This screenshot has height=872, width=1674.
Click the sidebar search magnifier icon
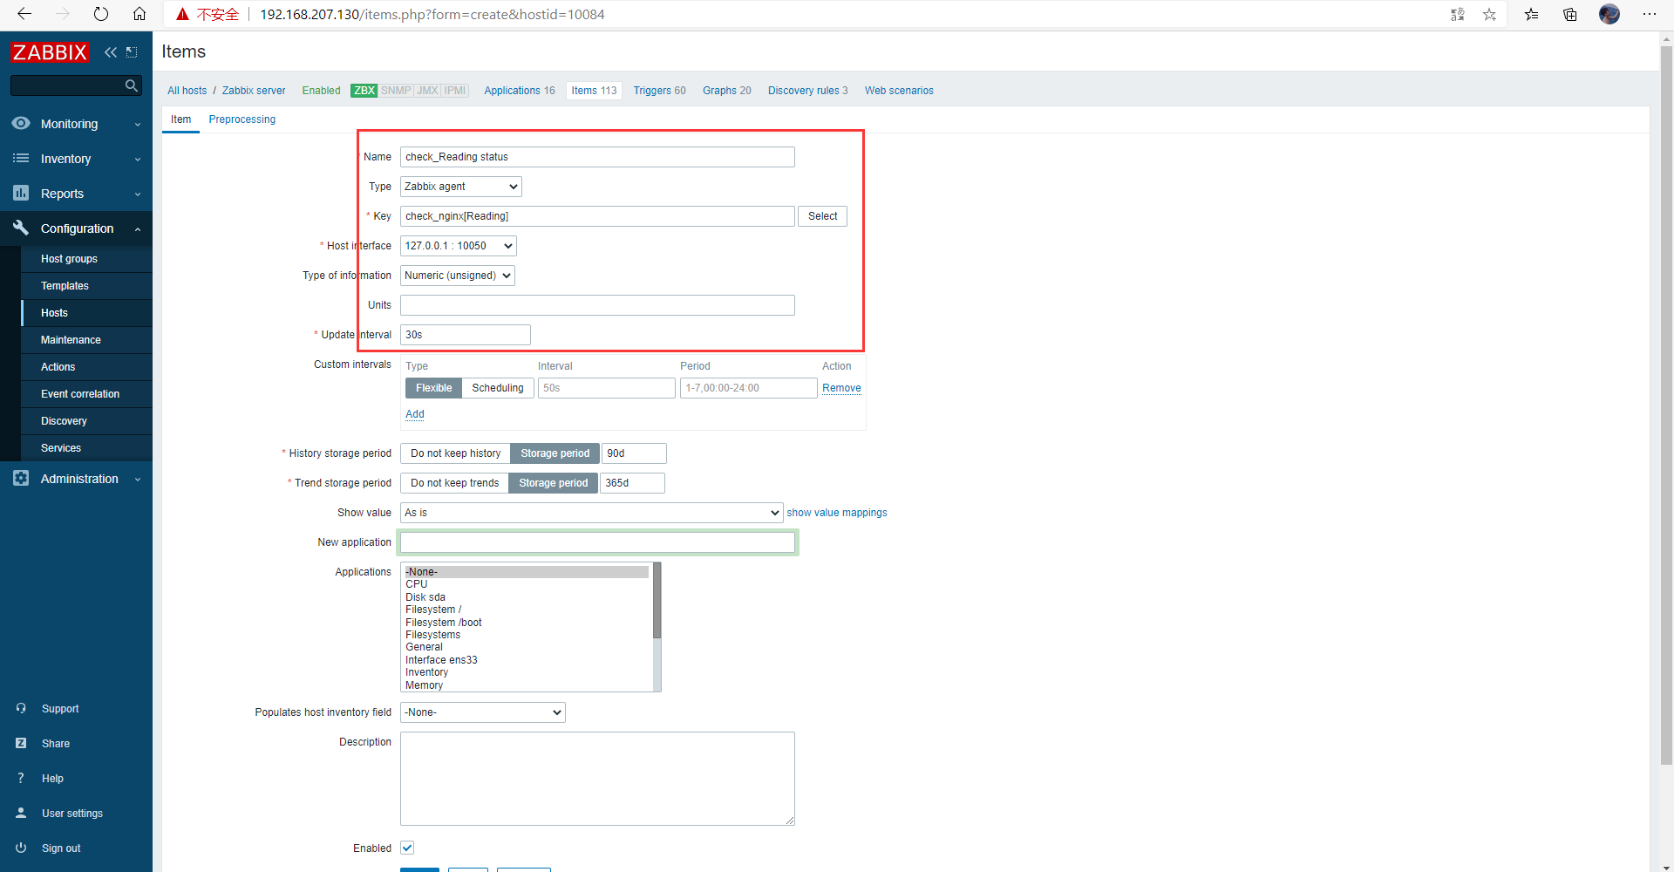(x=132, y=85)
